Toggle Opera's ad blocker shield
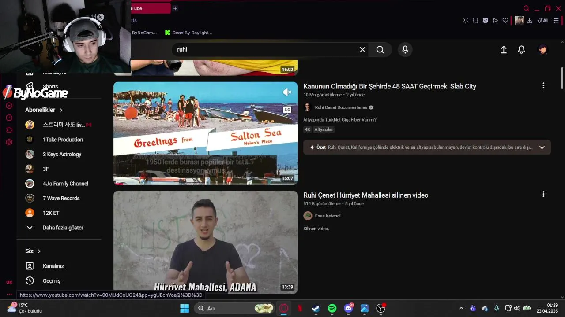This screenshot has height=317, width=565. click(486, 20)
